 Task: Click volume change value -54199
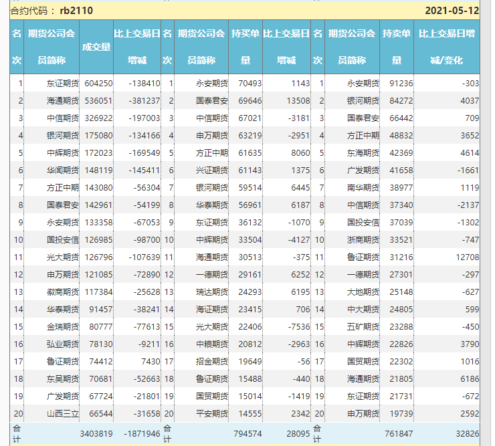146,205
